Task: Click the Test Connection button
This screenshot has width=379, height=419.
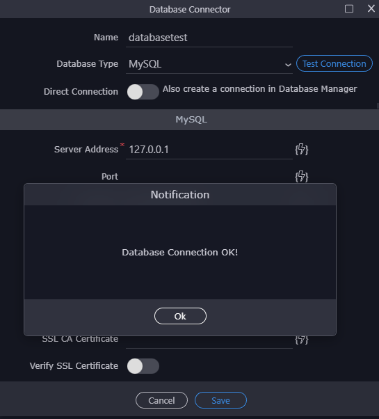Action: point(334,63)
